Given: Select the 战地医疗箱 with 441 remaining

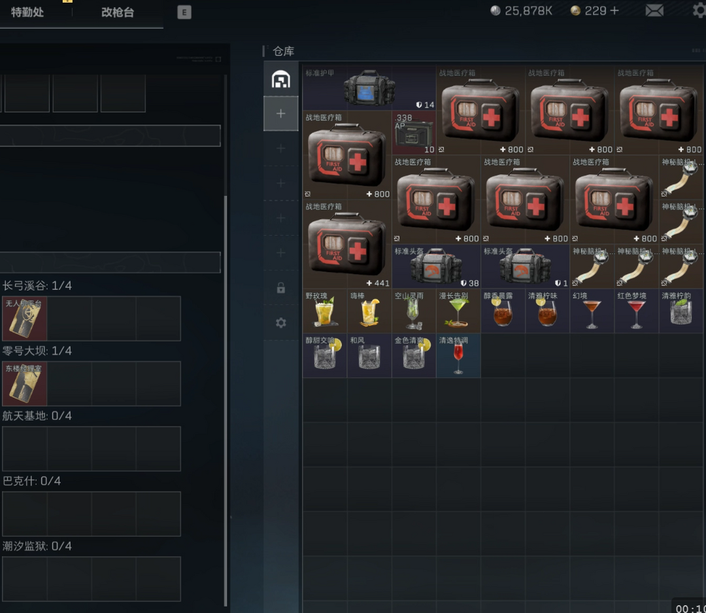Looking at the screenshot, I should click(x=346, y=244).
